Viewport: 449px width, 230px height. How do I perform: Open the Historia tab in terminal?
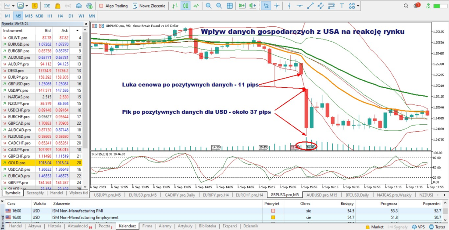coord(54,226)
